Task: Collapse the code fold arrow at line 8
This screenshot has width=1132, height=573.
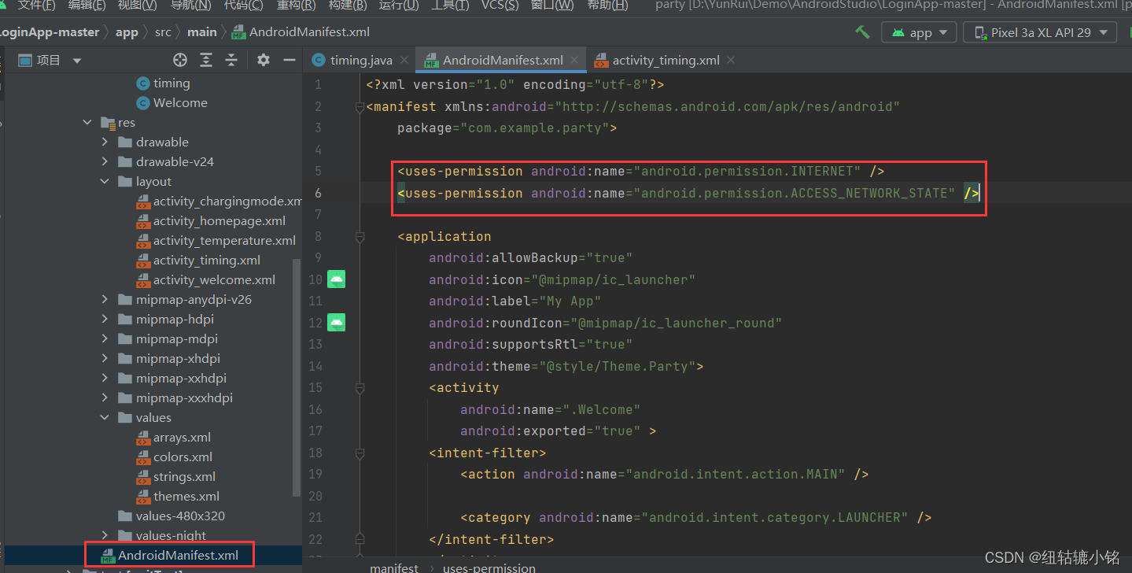Action: (360, 236)
